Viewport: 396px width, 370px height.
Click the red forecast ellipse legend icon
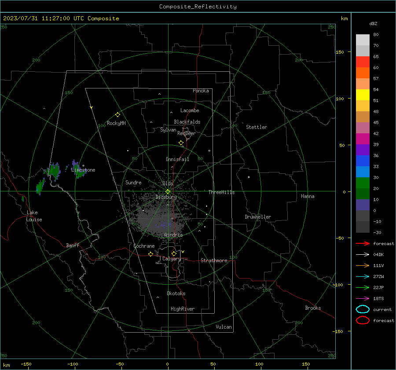coord(363,320)
